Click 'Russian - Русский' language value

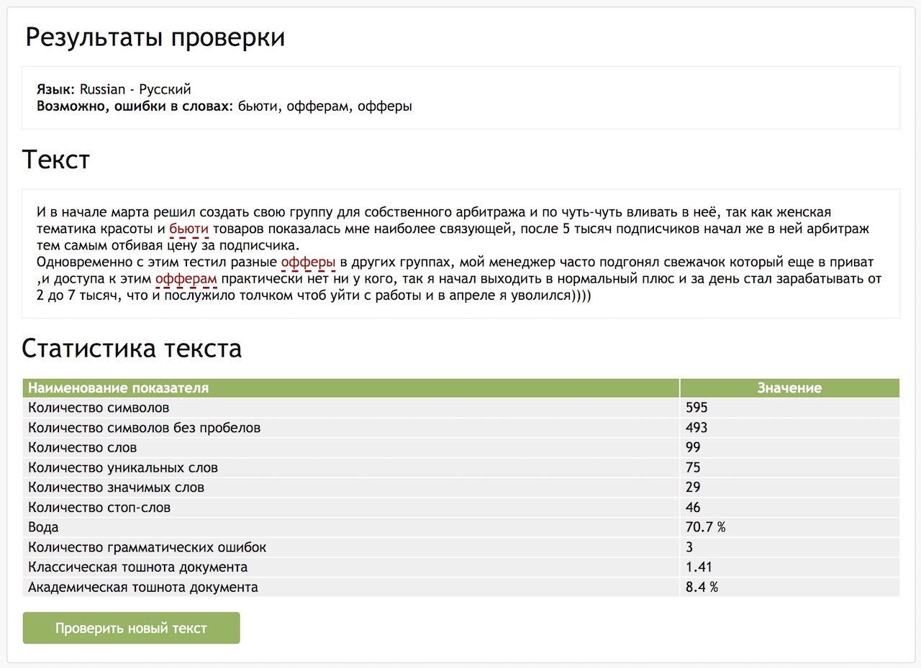(135, 90)
